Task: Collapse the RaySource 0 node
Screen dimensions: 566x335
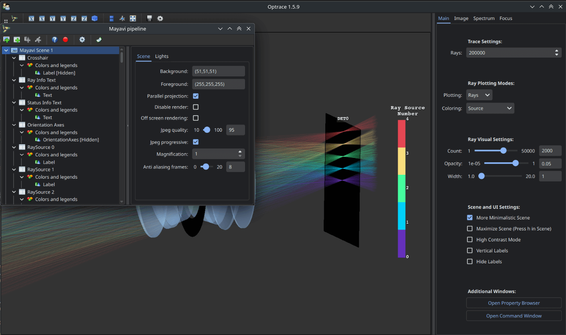Action: pyautogui.click(x=14, y=147)
